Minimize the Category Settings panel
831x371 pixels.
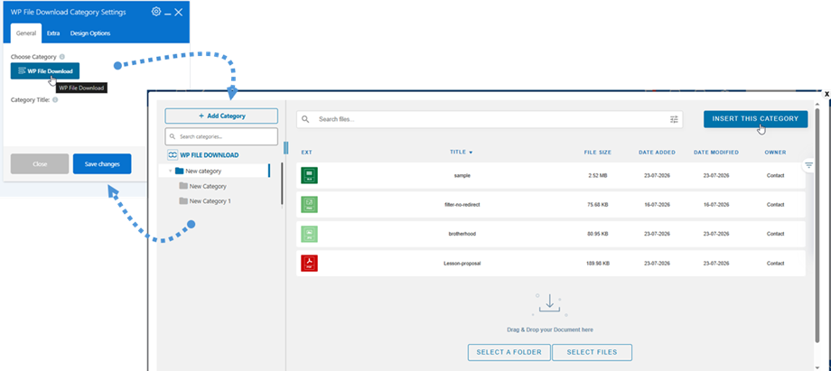coord(167,13)
